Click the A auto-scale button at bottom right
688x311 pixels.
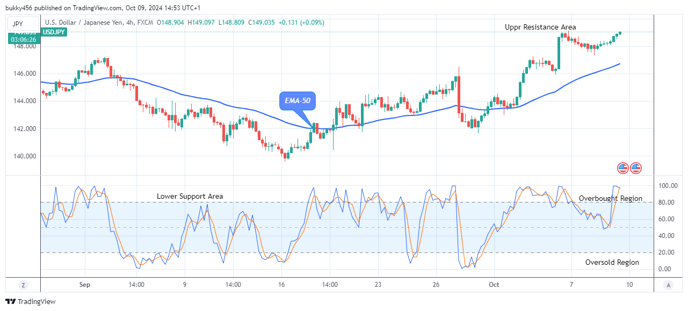[x=668, y=285]
